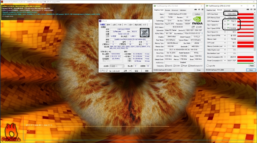Open the CPU-Z processor selection dropdown
Image resolution: width=257 pixels, height=143 pixels.
pyautogui.click(x=117, y=66)
